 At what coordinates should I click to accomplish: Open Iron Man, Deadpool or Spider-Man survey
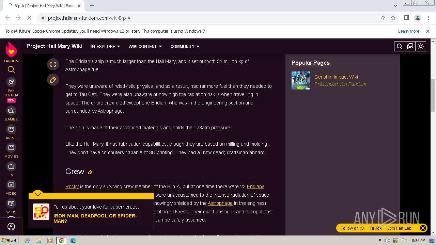pyautogui.click(x=95, y=218)
